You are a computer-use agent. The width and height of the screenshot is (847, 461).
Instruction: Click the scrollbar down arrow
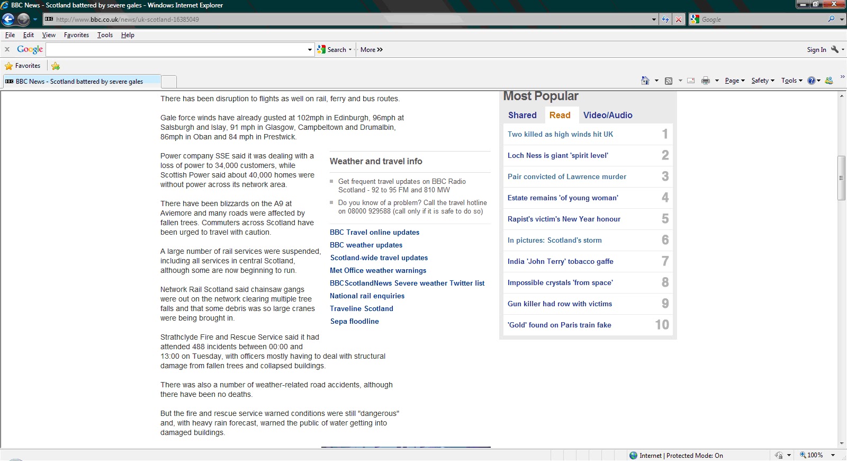[x=841, y=444]
